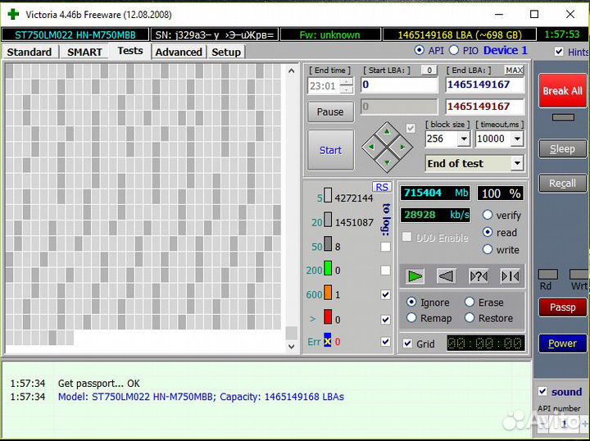Select the verify radio option
This screenshot has width=590, height=441.
(x=488, y=215)
